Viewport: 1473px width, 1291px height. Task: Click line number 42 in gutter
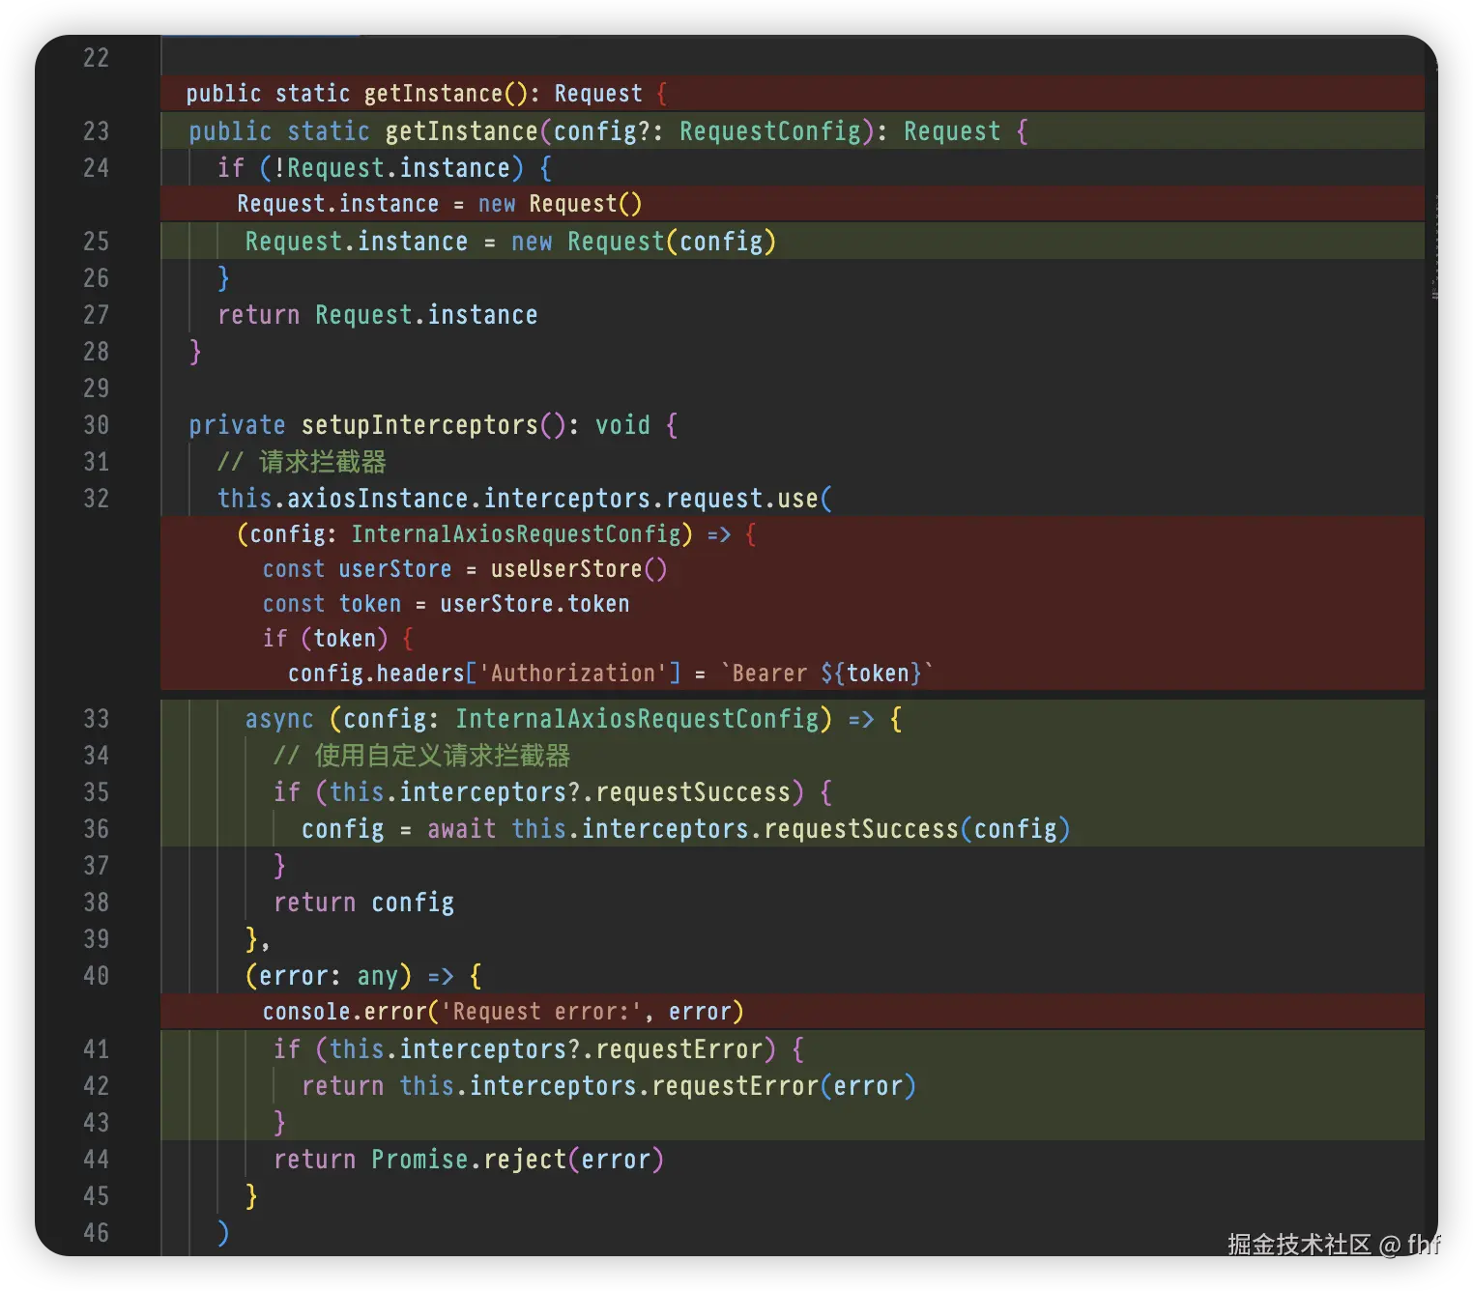point(96,1086)
